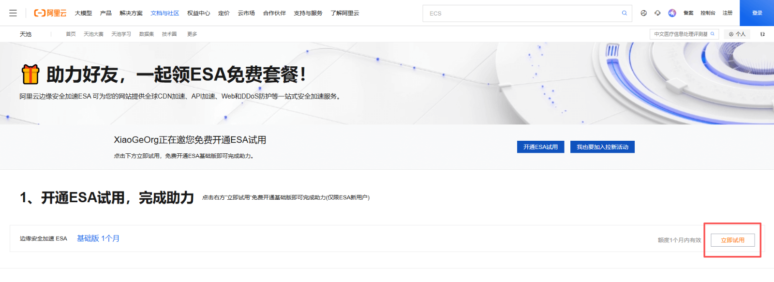774x282 pixels.
Task: Open the 基础版 1个月 link
Action: (x=98, y=238)
